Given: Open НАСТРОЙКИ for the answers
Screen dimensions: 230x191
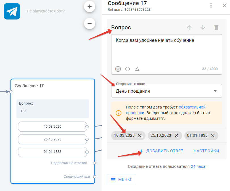Looking at the screenshot, I should (x=206, y=151).
